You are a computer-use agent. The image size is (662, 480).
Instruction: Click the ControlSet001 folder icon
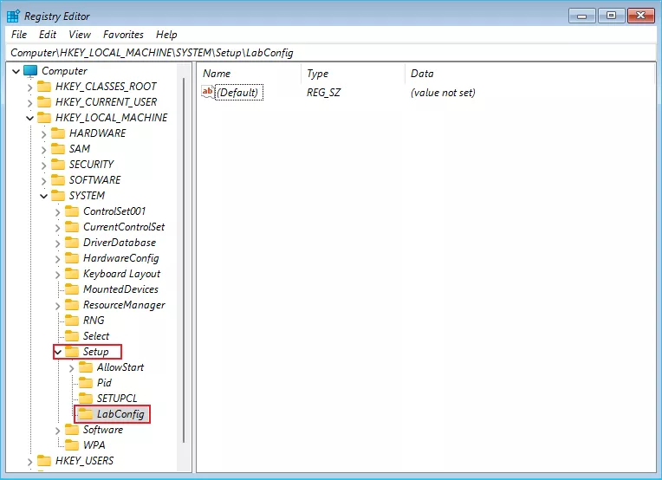click(72, 211)
